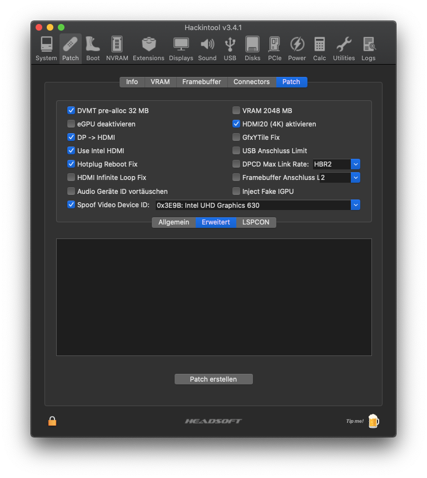
Task: Switch to the Allgemein tab
Action: [x=173, y=222]
